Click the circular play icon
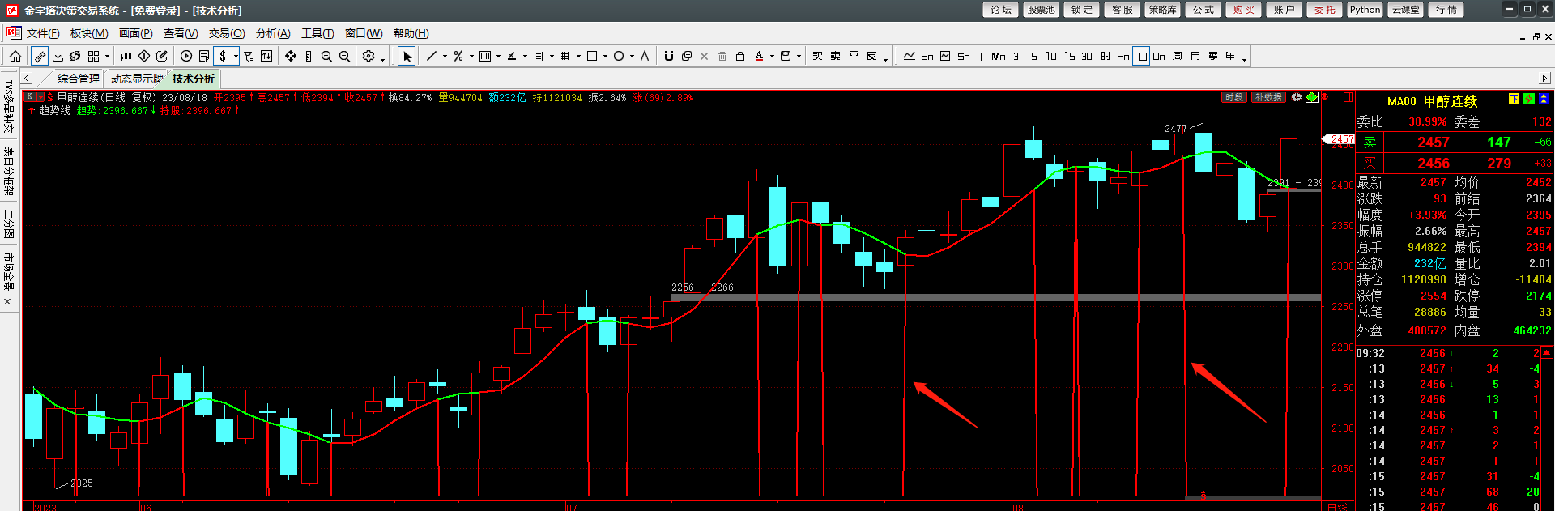This screenshot has height=511, width=1555. pyautogui.click(x=186, y=56)
